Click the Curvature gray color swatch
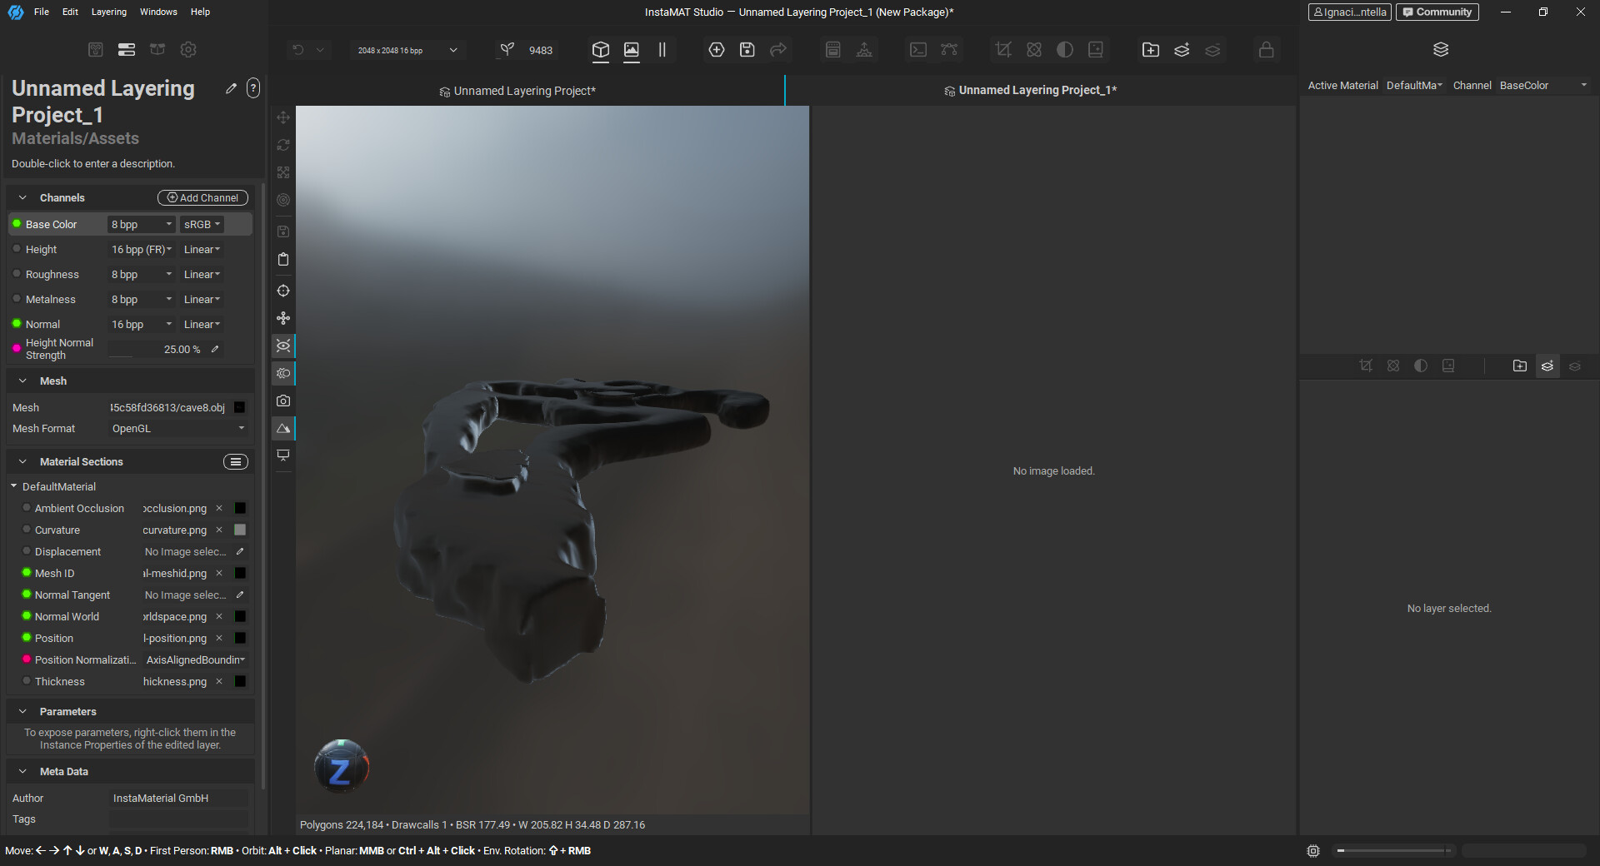Image resolution: width=1600 pixels, height=866 pixels. click(240, 530)
